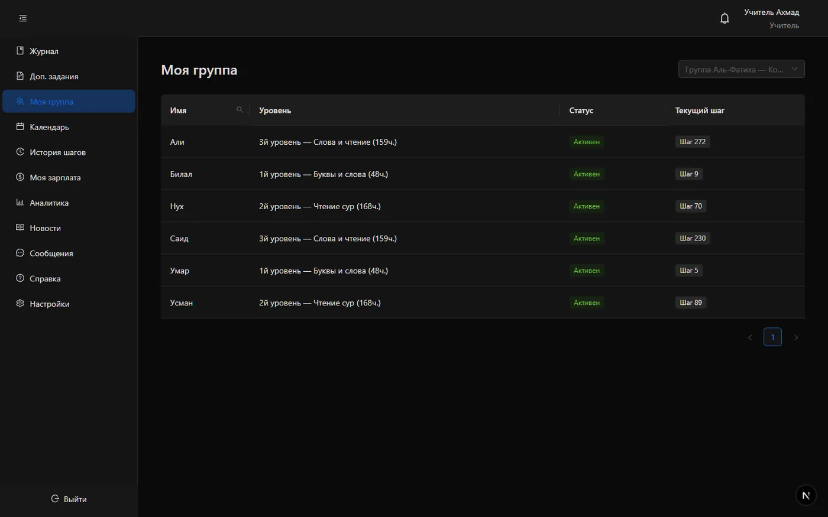
Task: Click the Сообщения chat bubble icon
Action: click(x=20, y=253)
